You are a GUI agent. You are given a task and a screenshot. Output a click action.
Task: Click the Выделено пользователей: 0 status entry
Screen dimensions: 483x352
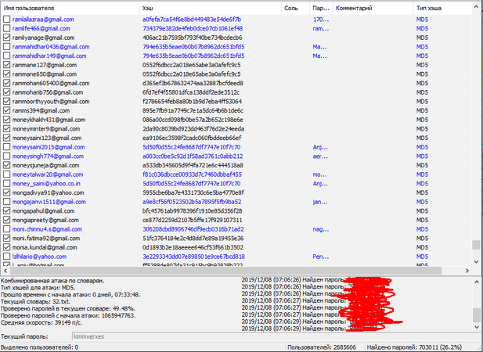39,347
